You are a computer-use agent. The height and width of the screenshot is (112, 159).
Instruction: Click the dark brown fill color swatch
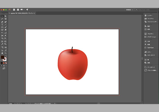coord(2,57)
